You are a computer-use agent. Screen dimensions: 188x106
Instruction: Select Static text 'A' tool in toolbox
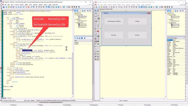tap(96, 14)
